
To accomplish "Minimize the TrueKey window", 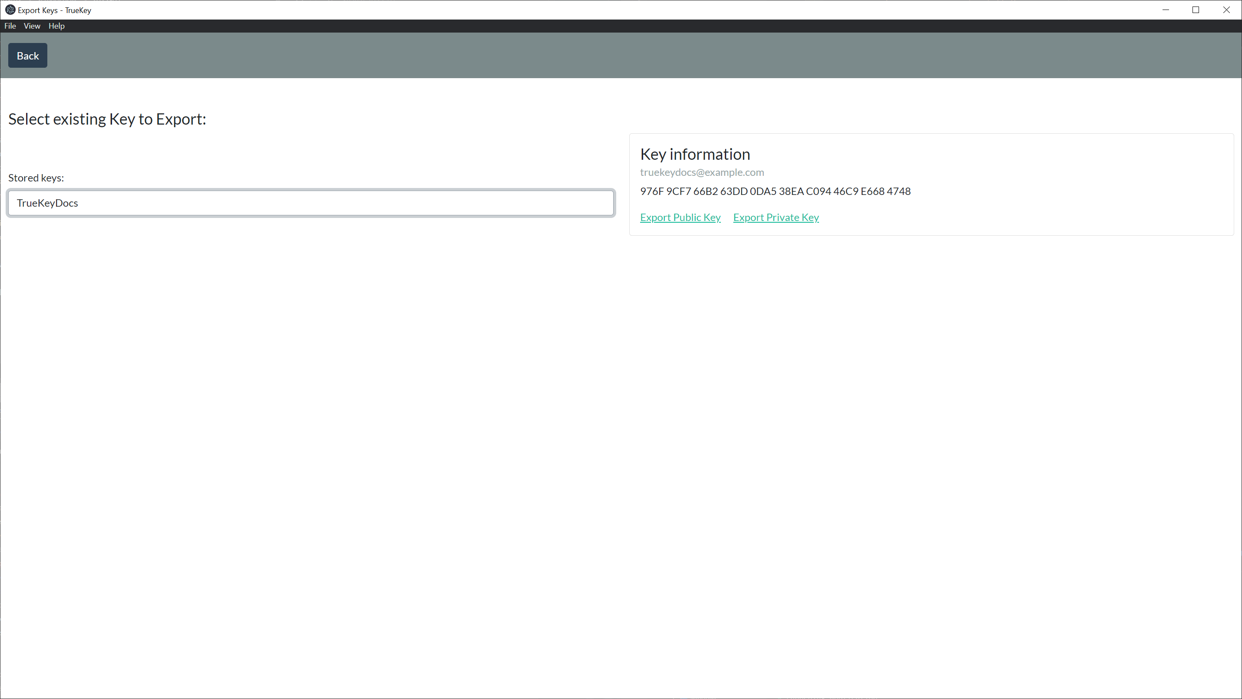I will pos(1165,10).
